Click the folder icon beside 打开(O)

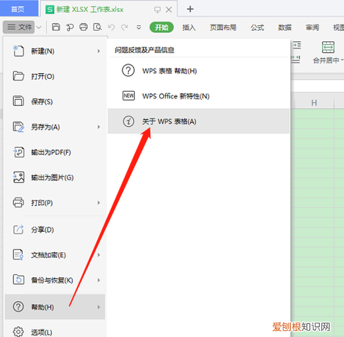(18, 76)
